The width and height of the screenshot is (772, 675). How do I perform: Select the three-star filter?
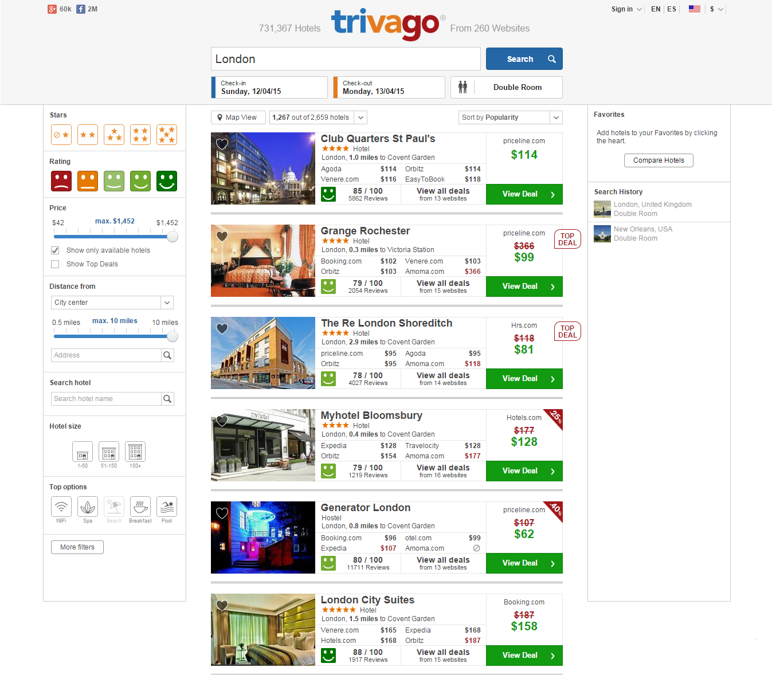point(114,135)
